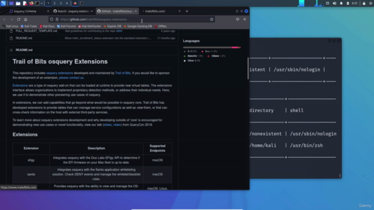Go to the browser home page
The height and width of the screenshot is (210, 374).
coord(26,19)
